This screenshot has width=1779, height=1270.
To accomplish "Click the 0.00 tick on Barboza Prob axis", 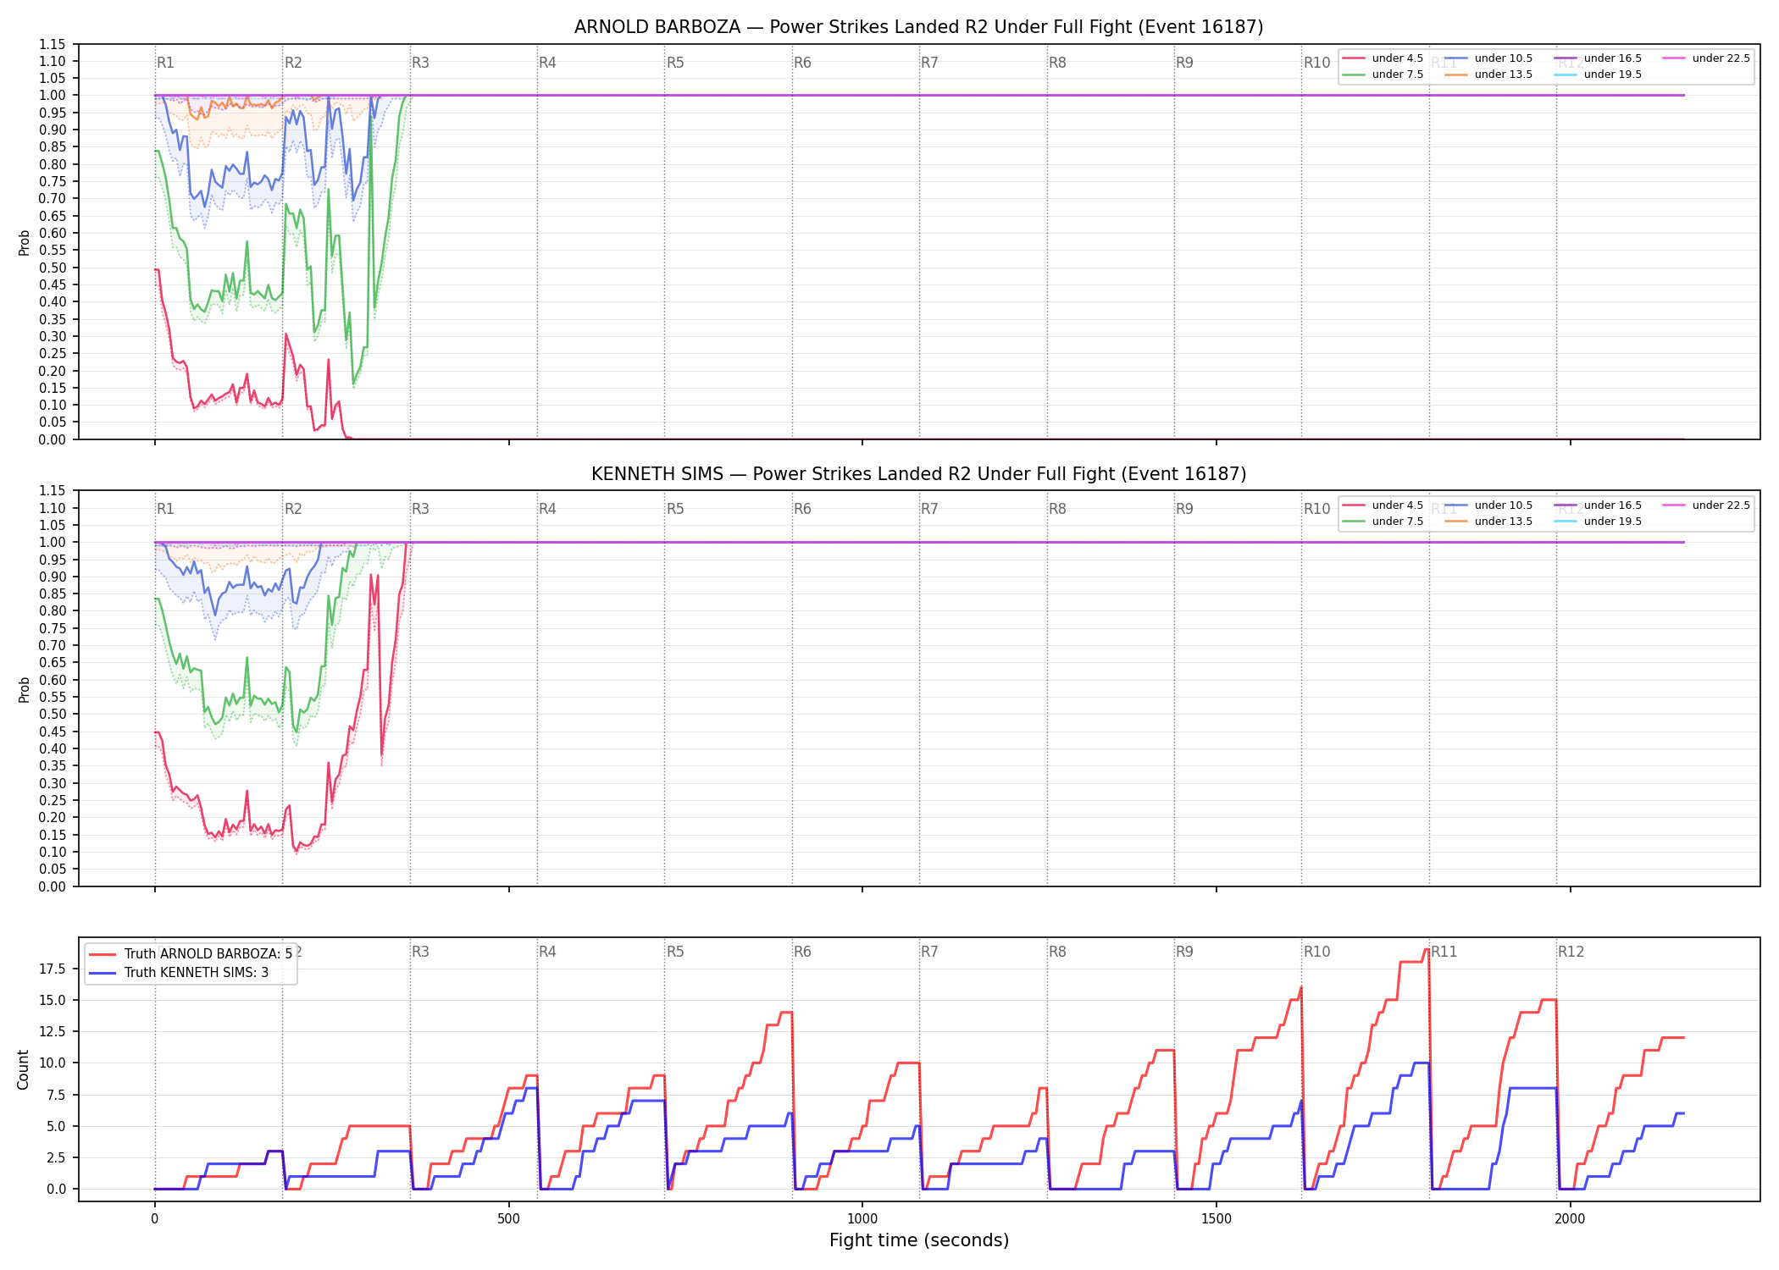I will point(53,439).
